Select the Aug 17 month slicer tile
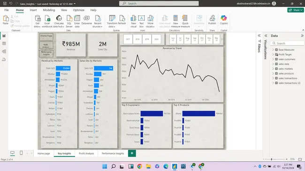This screenshot has width=305, height=171. (x=187, y=39)
